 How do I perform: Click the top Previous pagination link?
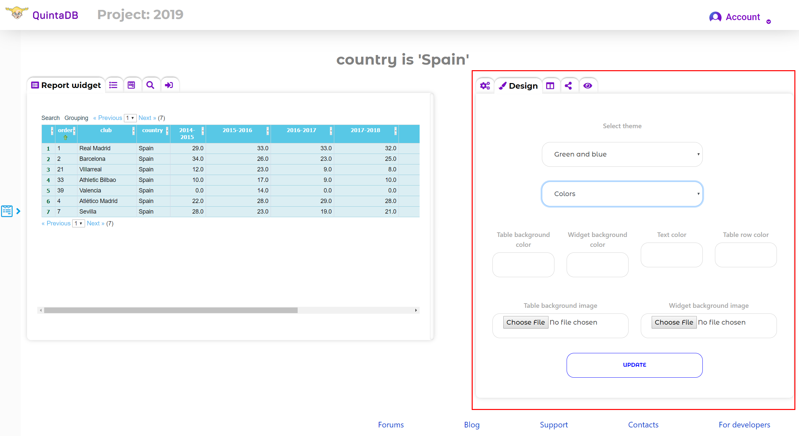point(108,118)
